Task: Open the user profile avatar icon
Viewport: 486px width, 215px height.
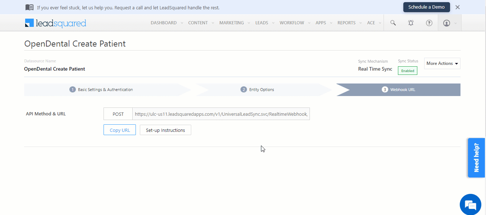Action: (x=446, y=23)
